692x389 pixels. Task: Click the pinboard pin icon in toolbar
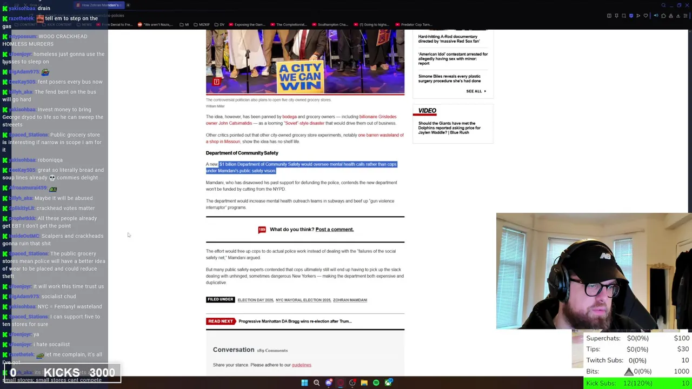pos(616,16)
